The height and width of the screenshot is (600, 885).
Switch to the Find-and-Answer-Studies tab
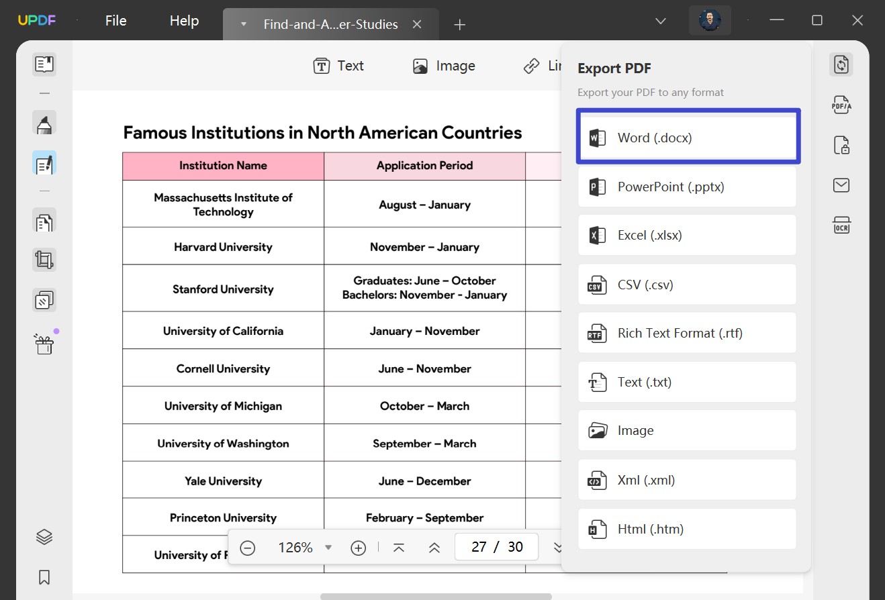pyautogui.click(x=330, y=24)
